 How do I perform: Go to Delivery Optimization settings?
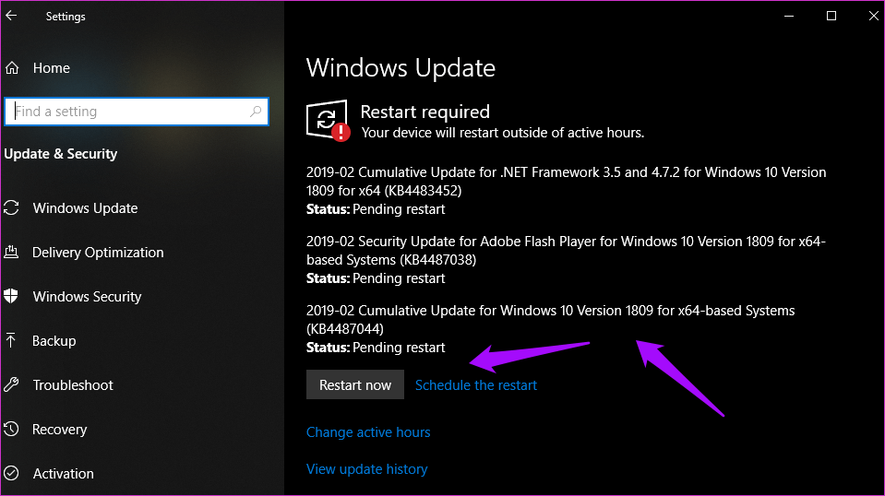98,253
